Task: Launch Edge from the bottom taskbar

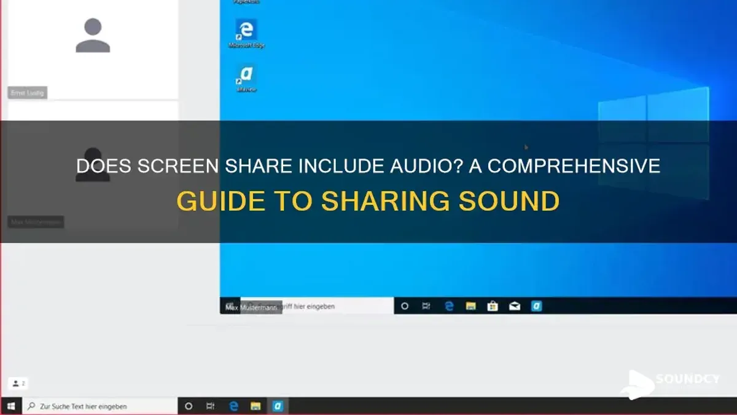Action: tap(233, 406)
